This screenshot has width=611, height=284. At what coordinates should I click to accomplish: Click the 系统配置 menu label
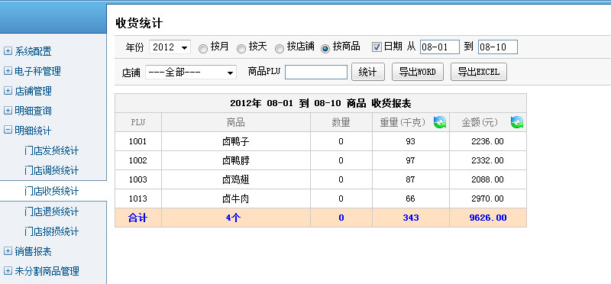pos(33,51)
